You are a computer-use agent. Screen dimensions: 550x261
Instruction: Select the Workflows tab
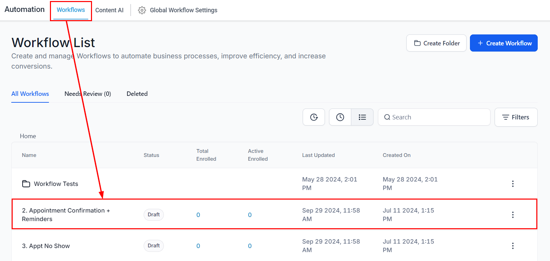(71, 10)
